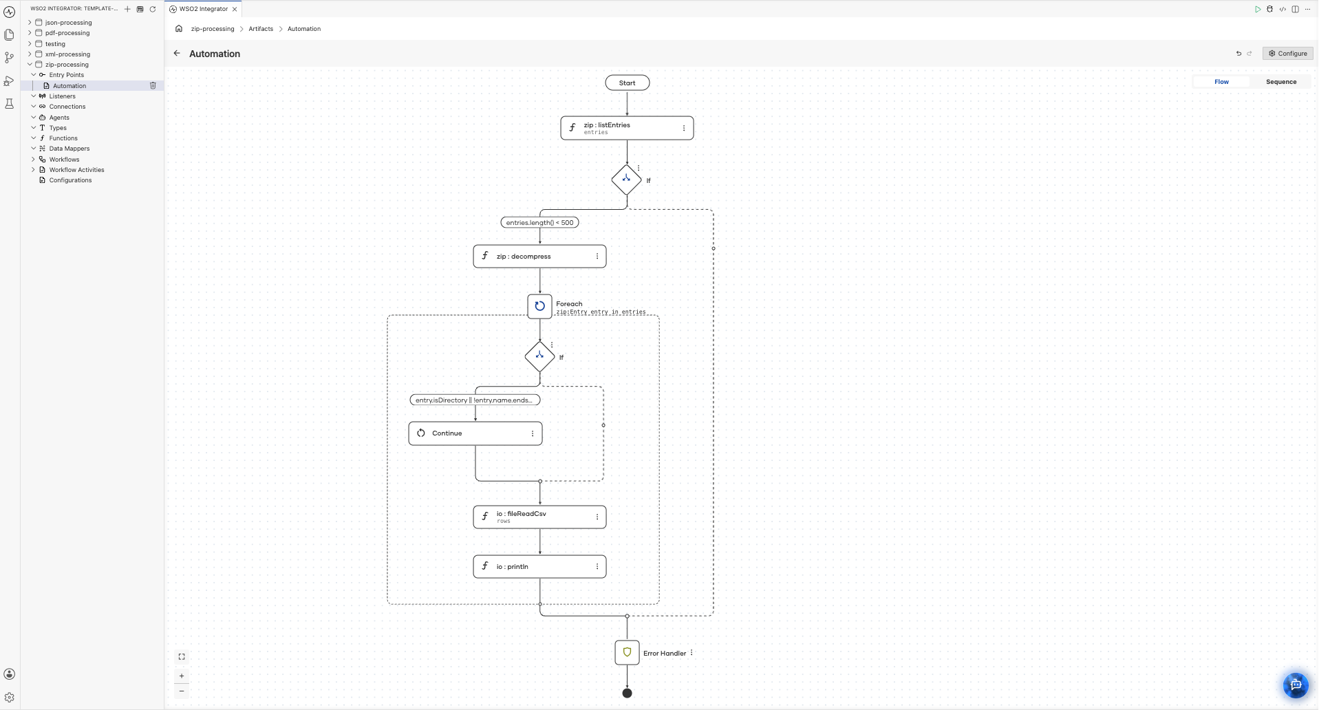Viewport: 1319px width, 710px height.
Task: Open the menu on zip : decompress node
Action: coord(597,257)
